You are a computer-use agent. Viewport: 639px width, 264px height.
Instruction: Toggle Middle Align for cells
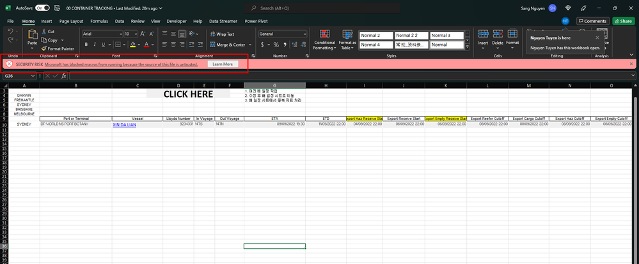(x=173, y=34)
